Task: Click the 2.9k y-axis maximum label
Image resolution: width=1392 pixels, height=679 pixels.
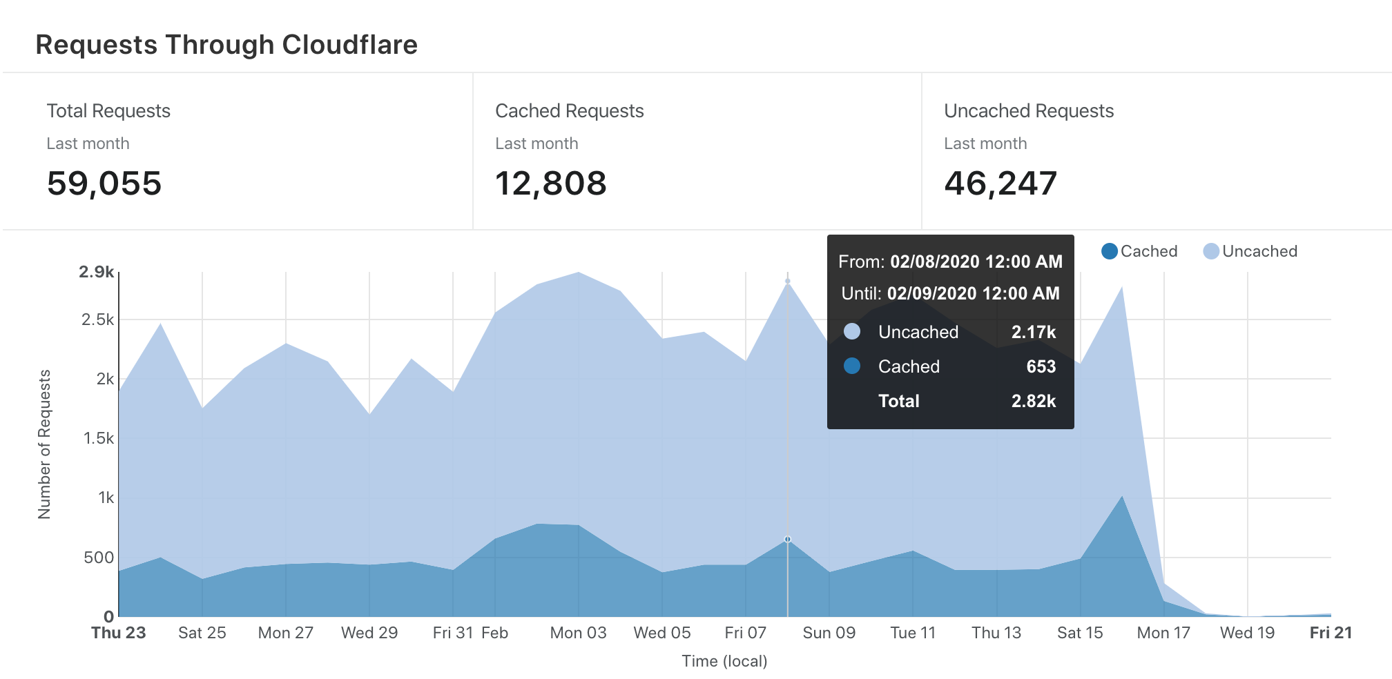Action: 97,272
